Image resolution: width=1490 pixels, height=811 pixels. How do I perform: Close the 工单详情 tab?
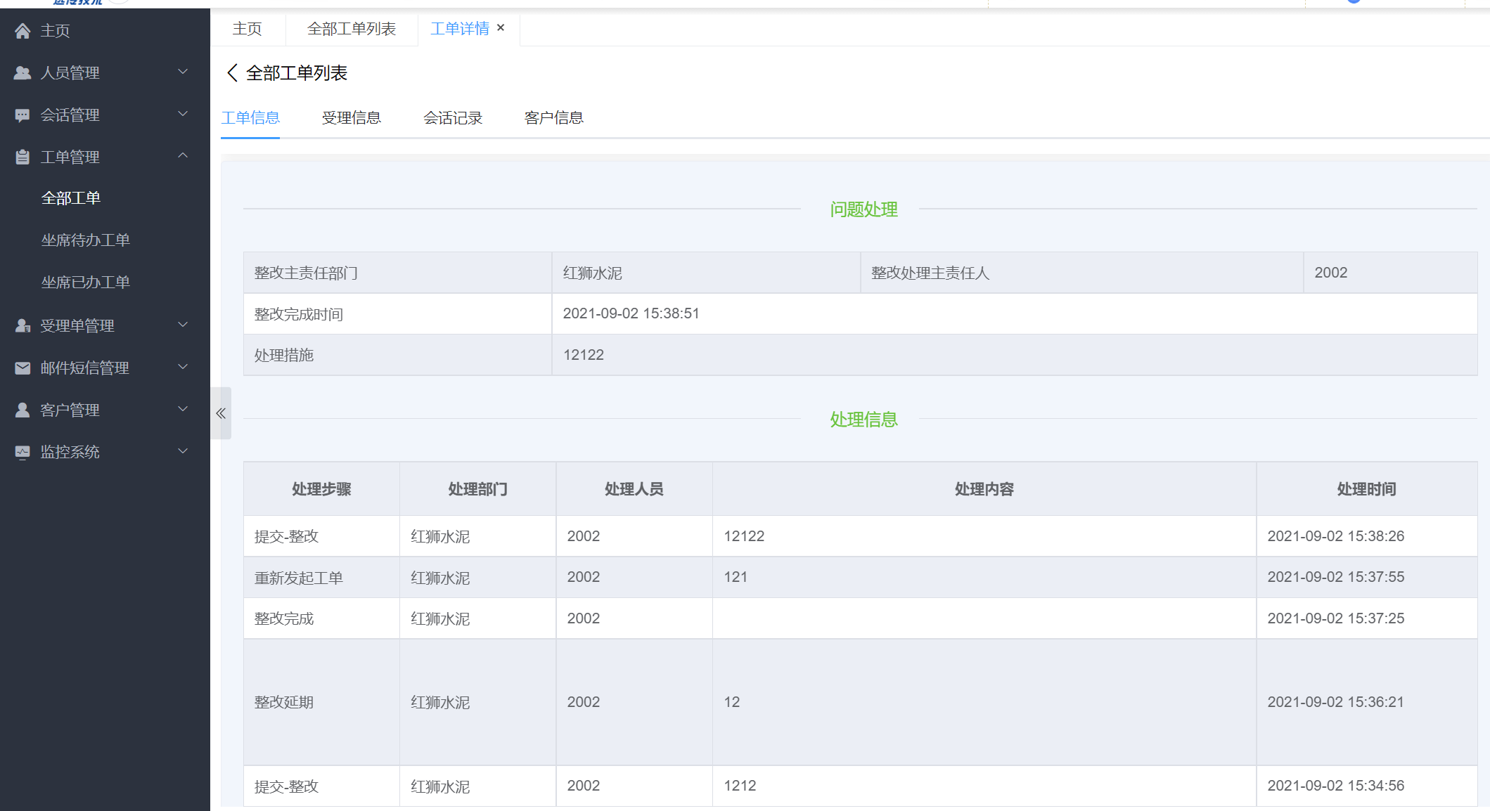coord(501,28)
